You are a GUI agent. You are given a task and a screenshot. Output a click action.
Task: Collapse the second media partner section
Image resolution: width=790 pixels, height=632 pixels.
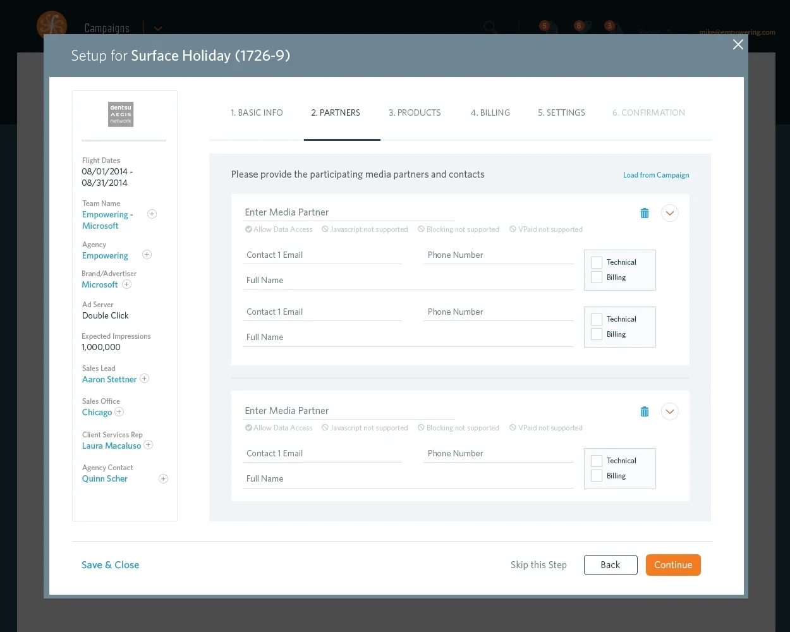point(670,411)
